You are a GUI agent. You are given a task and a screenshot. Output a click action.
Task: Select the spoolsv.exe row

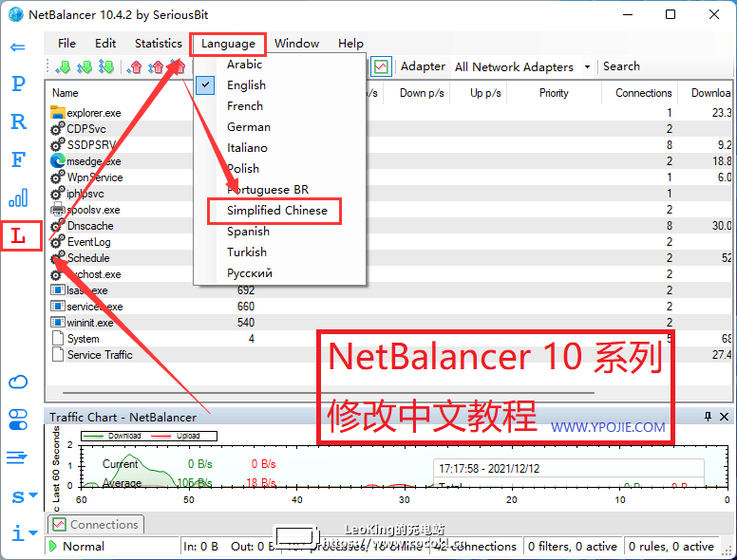(x=389, y=210)
